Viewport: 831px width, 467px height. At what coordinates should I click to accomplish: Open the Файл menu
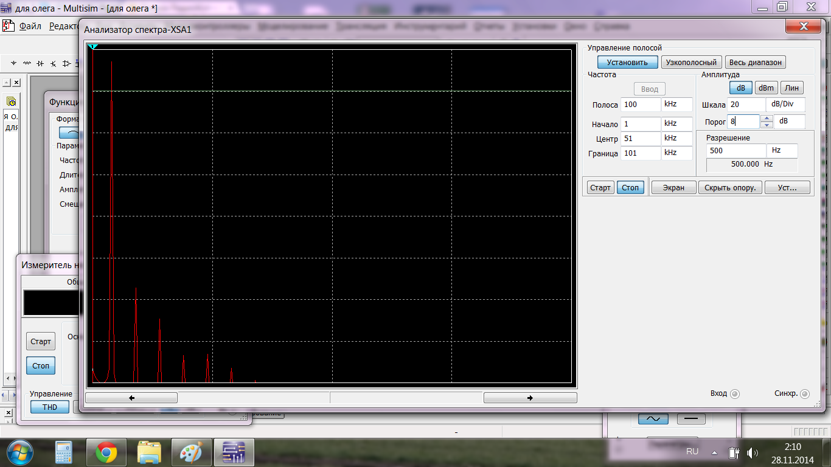click(30, 26)
